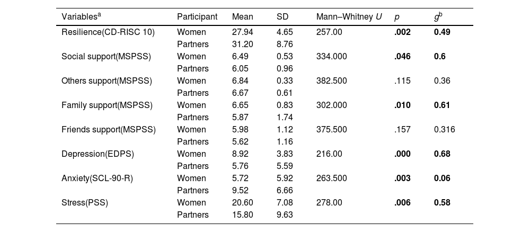Click the Mann–Whitney U value 257.00

329,32
